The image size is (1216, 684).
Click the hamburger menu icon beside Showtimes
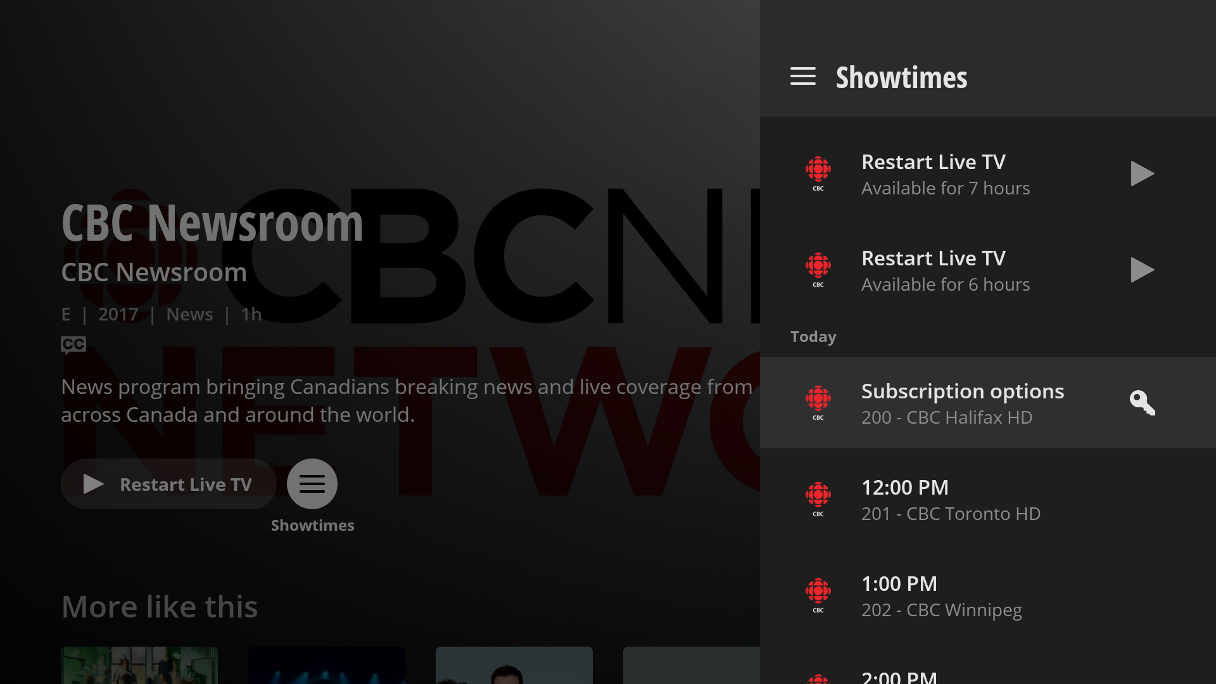(802, 77)
